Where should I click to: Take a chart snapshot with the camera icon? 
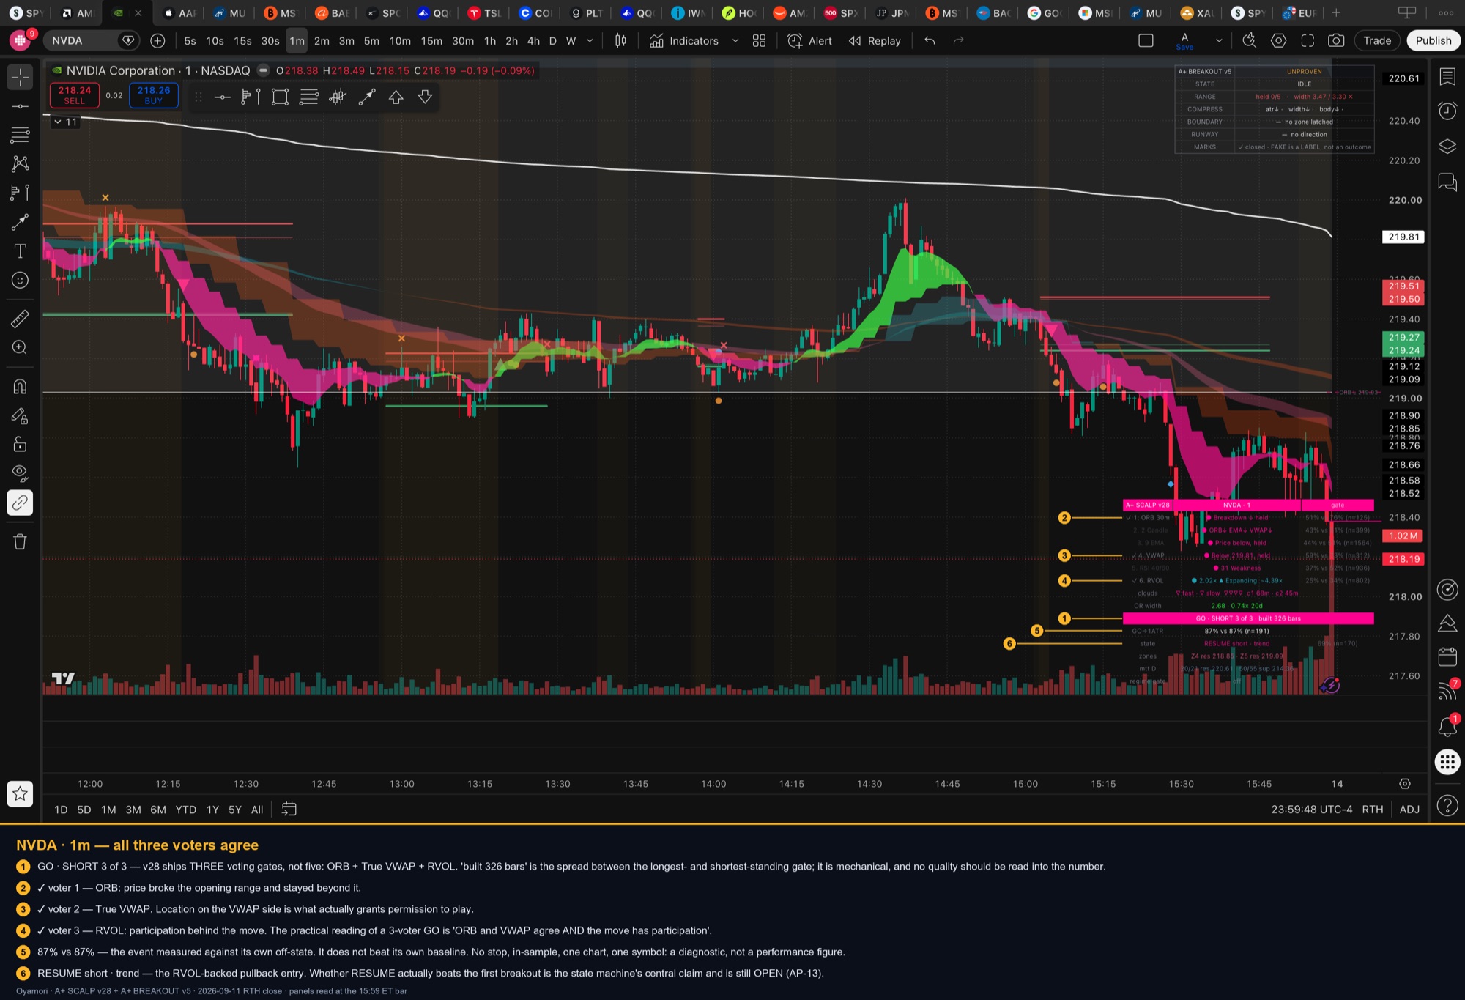tap(1336, 41)
